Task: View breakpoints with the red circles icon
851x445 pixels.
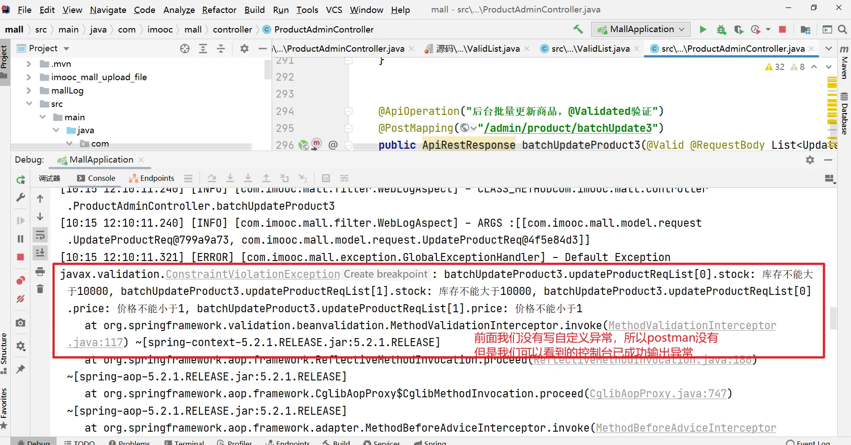Action: click(x=20, y=280)
